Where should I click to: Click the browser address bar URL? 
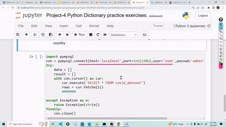(82, 8)
